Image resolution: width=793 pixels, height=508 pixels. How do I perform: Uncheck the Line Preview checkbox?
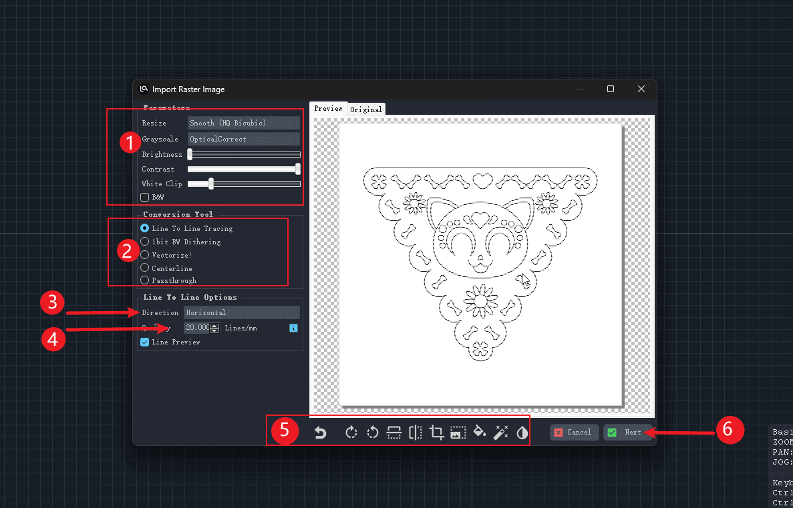click(x=145, y=342)
